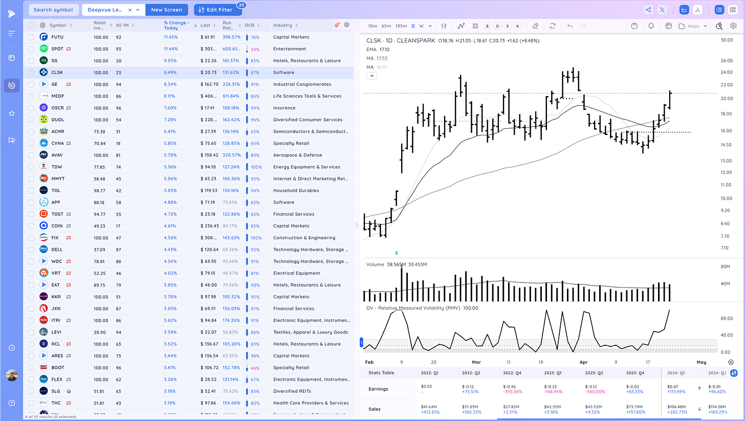745x421 pixels.
Task: Undo the last chart action
Action: coord(570,26)
